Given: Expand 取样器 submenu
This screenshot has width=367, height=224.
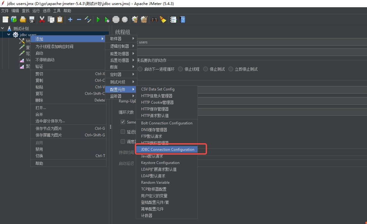Looking at the screenshot, I should click(121, 39).
